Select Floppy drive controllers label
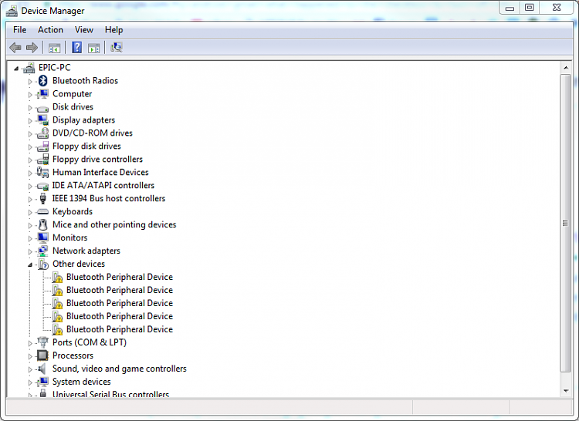This screenshot has height=421, width=579. [97, 160]
